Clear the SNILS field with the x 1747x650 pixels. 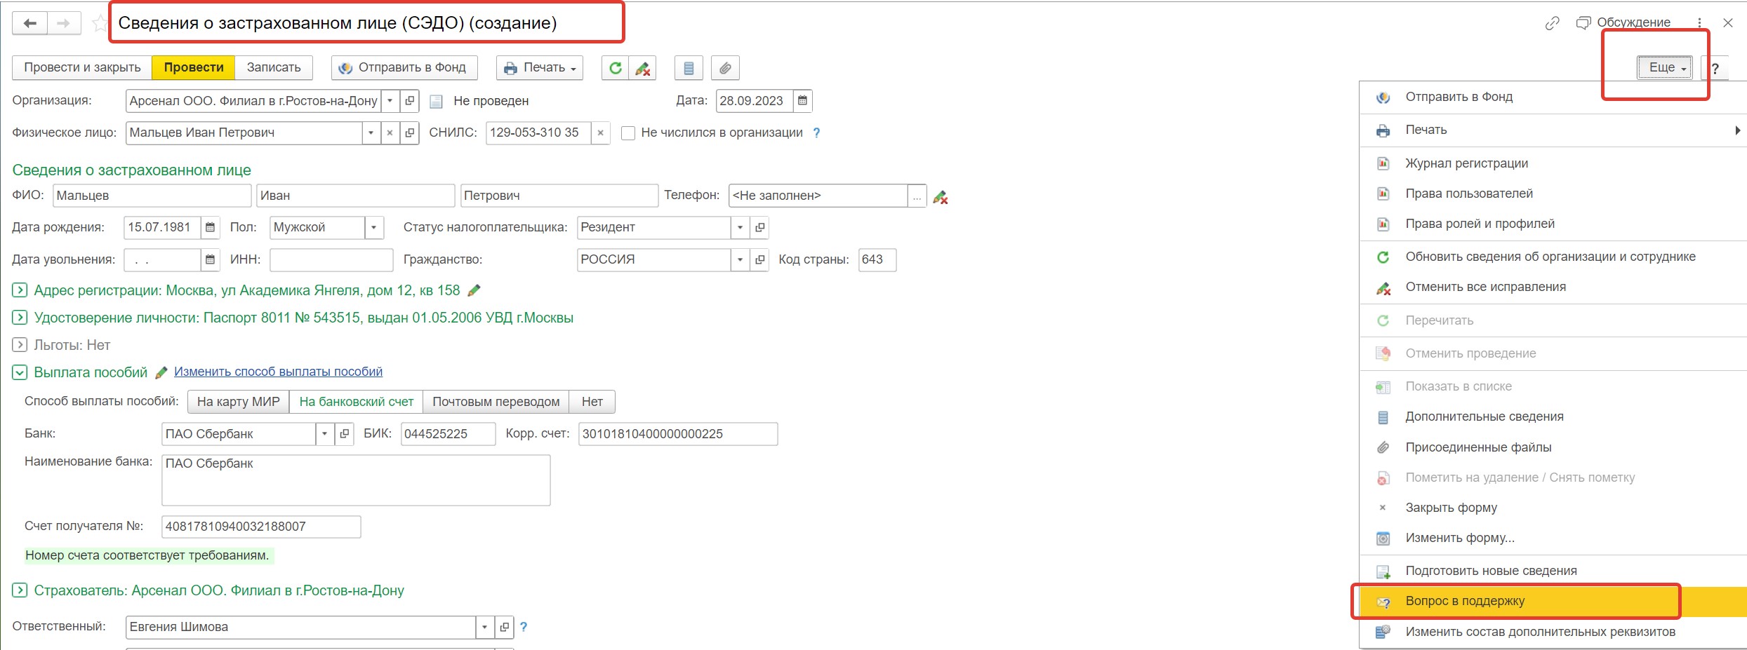(x=600, y=133)
